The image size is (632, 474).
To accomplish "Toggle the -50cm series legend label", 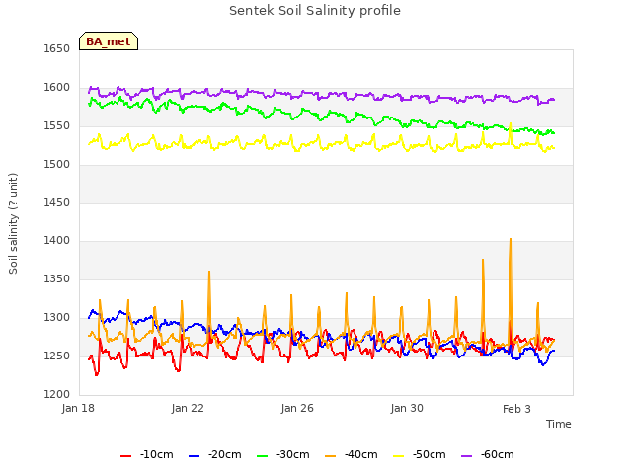I will tap(430, 454).
